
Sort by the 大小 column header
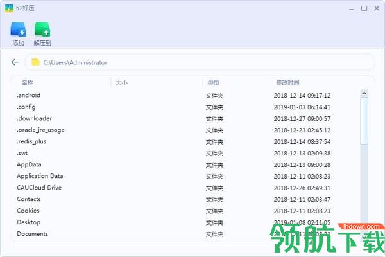coord(121,83)
